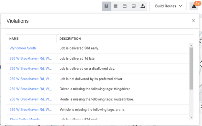Sort by the NAME column header

point(14,39)
